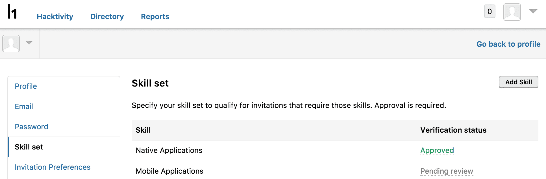The image size is (546, 179).
Task: Click the HackerOne logo icon
Action: (12, 12)
